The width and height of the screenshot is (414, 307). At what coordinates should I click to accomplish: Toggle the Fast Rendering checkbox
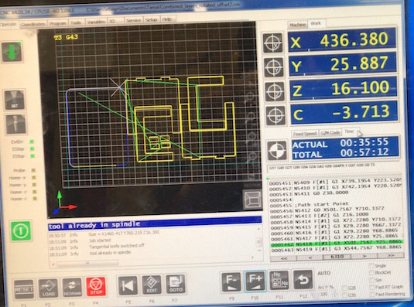tap(372, 294)
